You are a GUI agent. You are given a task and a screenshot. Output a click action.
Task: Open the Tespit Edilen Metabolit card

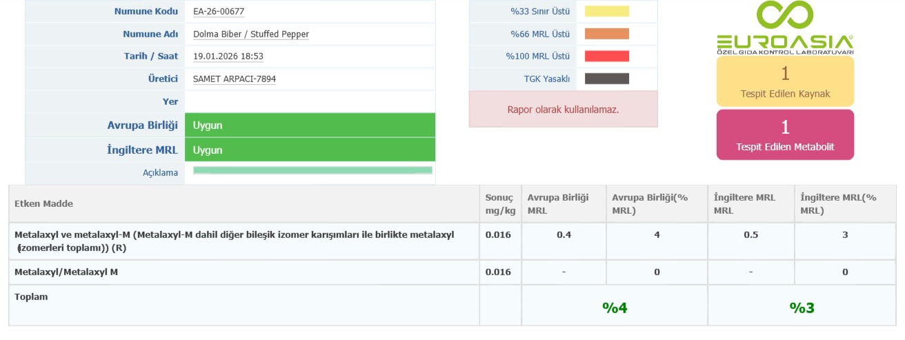(785, 134)
